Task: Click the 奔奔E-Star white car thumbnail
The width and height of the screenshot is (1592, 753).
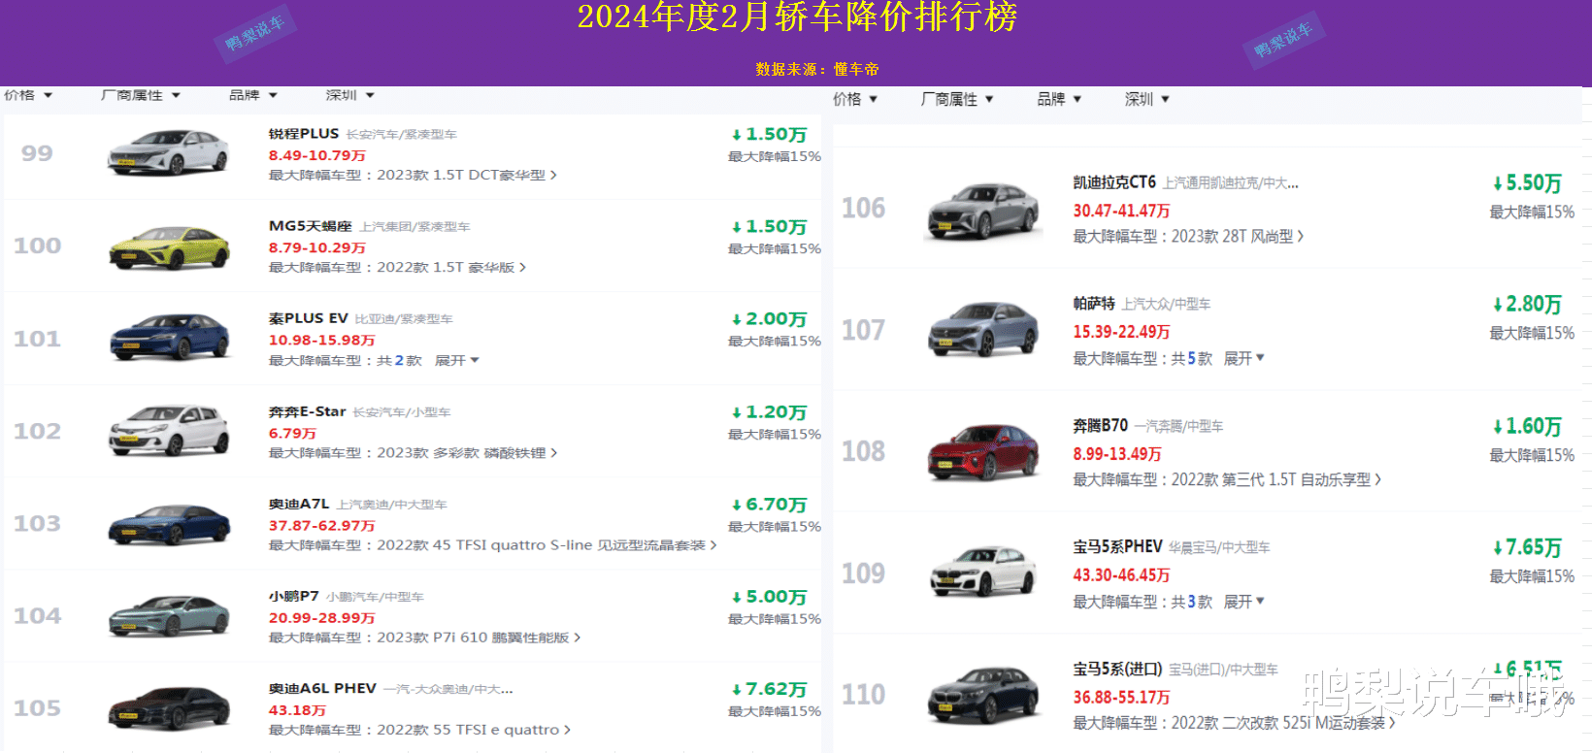Action: [x=169, y=431]
